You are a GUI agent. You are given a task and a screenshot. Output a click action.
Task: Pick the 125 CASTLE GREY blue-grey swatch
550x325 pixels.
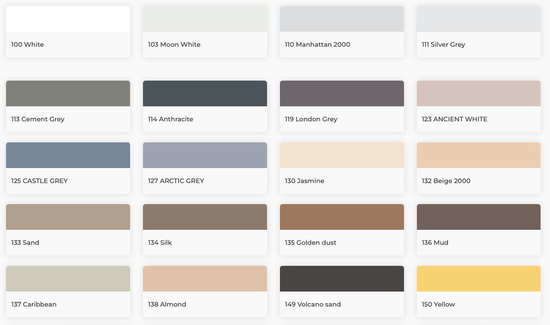pyautogui.click(x=68, y=156)
